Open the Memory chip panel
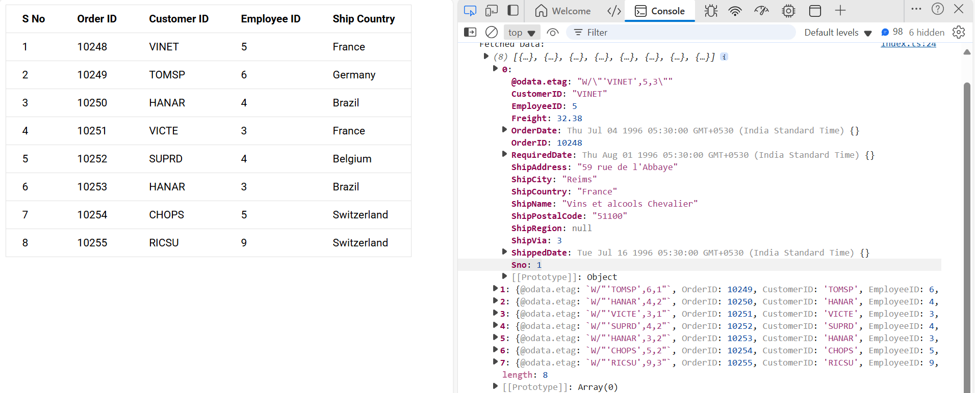This screenshot has height=393, width=975. (x=788, y=11)
